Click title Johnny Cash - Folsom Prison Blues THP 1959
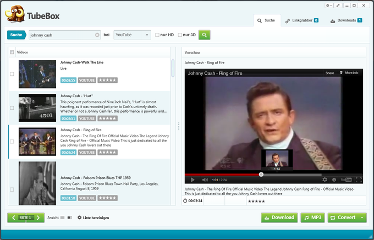The width and height of the screenshot is (374, 240). pyautogui.click(x=95, y=178)
